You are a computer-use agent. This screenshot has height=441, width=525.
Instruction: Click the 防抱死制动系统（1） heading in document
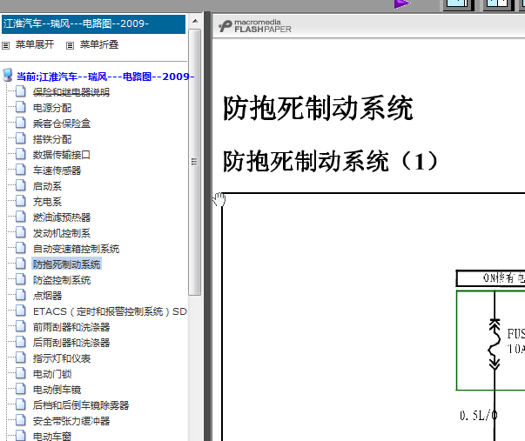tap(330, 161)
